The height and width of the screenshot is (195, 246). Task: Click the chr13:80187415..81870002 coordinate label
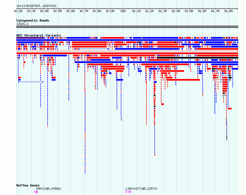coord(36,6)
